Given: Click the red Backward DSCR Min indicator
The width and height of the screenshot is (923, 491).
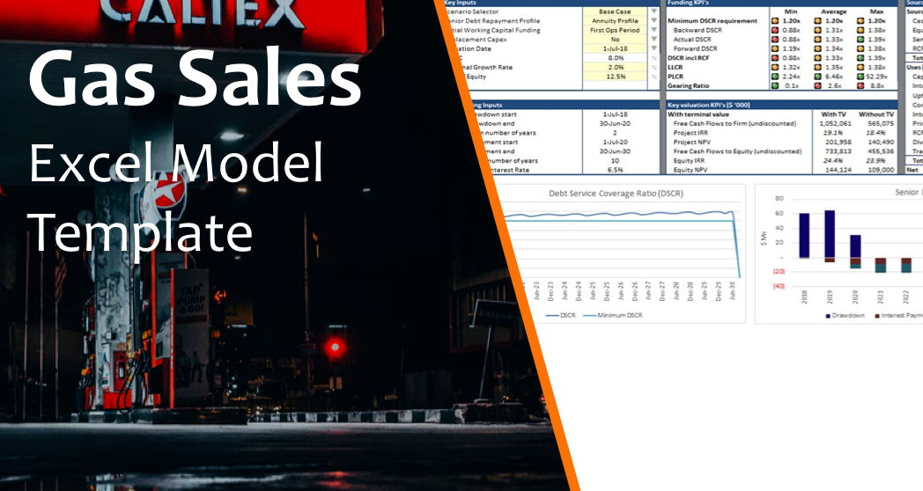Looking at the screenshot, I should point(775,30).
